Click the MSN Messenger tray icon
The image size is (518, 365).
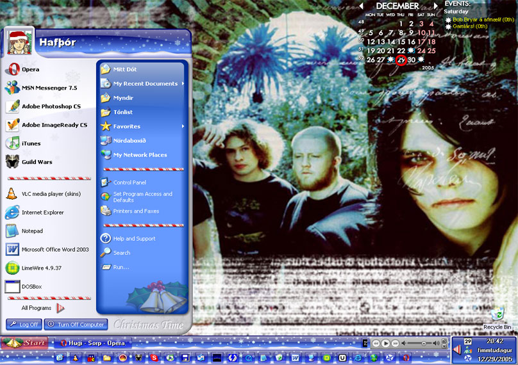(467, 350)
